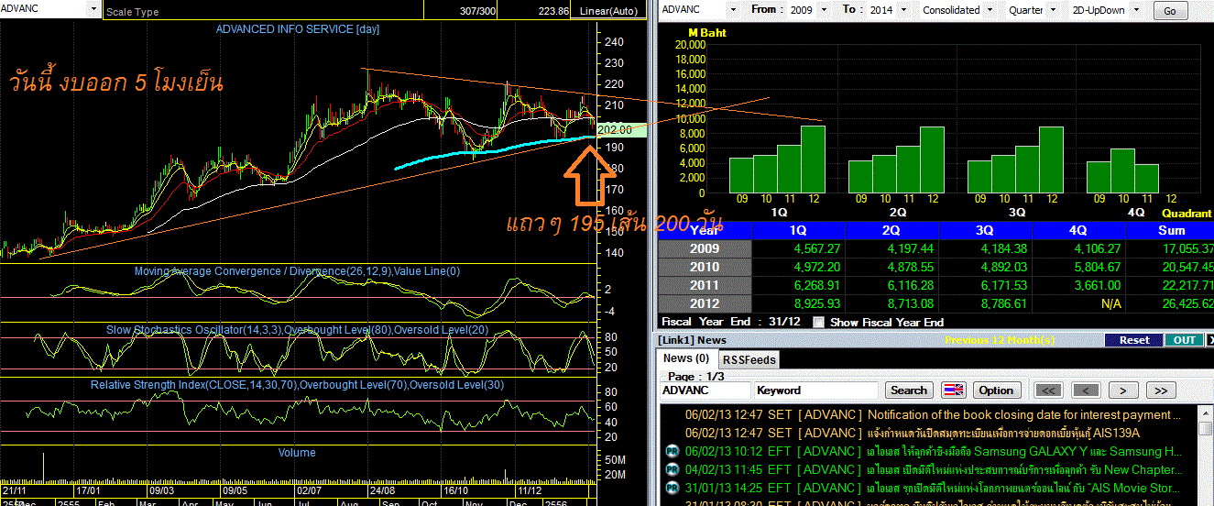Go to next news page (>)
The height and width of the screenshot is (506, 1214).
[1122, 390]
